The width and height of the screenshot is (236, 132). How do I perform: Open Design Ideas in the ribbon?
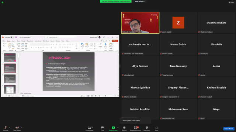click(x=111, y=46)
